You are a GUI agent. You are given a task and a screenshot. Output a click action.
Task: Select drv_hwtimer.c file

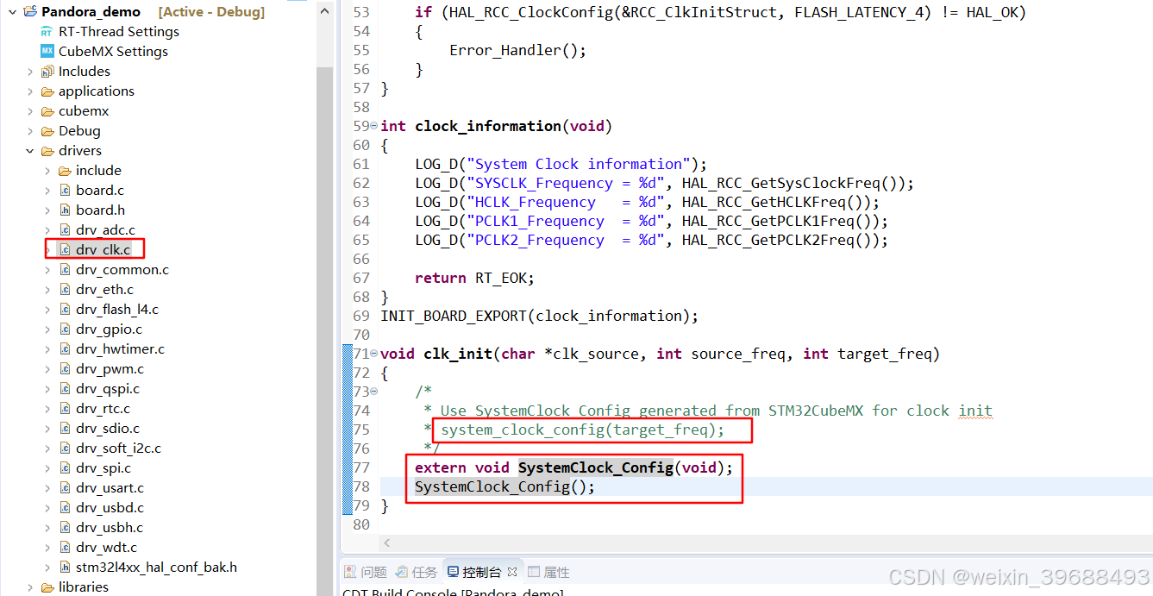(120, 349)
